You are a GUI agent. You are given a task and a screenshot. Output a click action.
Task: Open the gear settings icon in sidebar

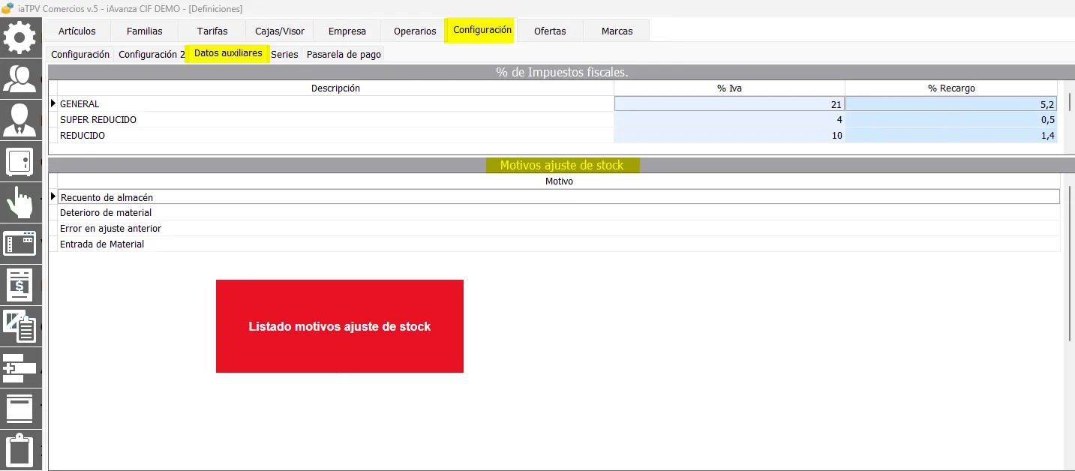(20, 37)
